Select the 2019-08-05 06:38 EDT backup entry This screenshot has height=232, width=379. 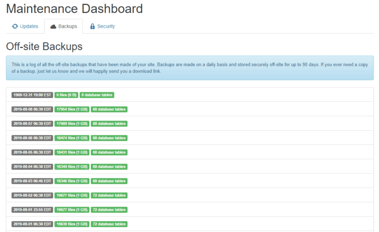(189, 152)
